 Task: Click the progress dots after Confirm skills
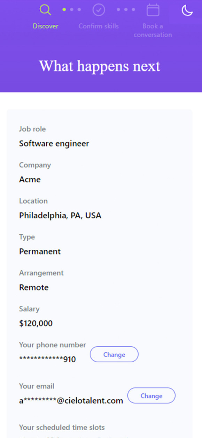126,10
